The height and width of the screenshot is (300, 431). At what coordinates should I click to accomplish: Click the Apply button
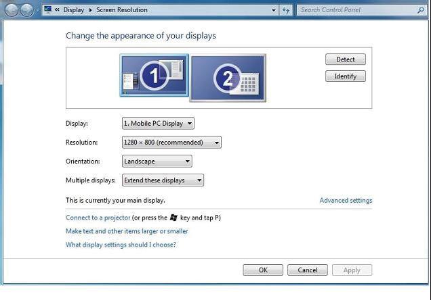pos(352,270)
